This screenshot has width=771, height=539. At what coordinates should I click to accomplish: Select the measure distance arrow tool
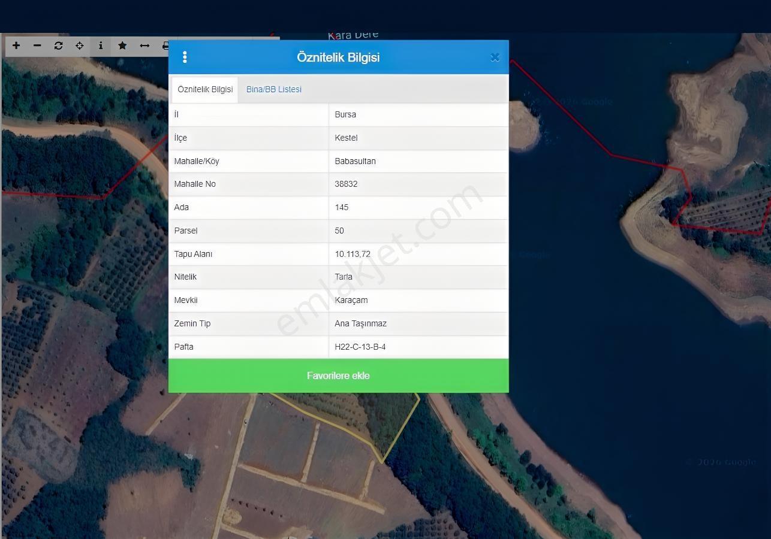144,46
